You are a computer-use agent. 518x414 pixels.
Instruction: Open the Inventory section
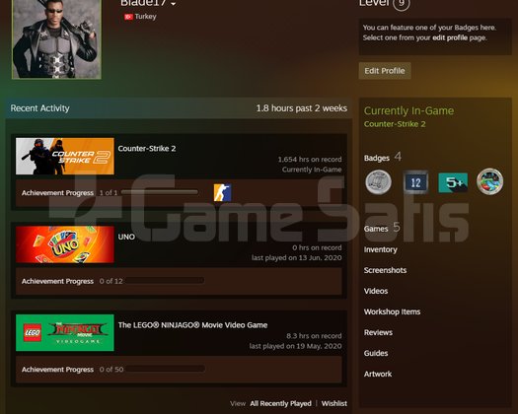tap(380, 249)
